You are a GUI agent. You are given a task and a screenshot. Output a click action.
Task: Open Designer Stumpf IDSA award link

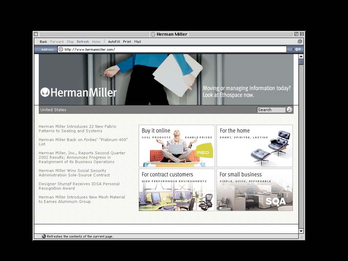79,186
